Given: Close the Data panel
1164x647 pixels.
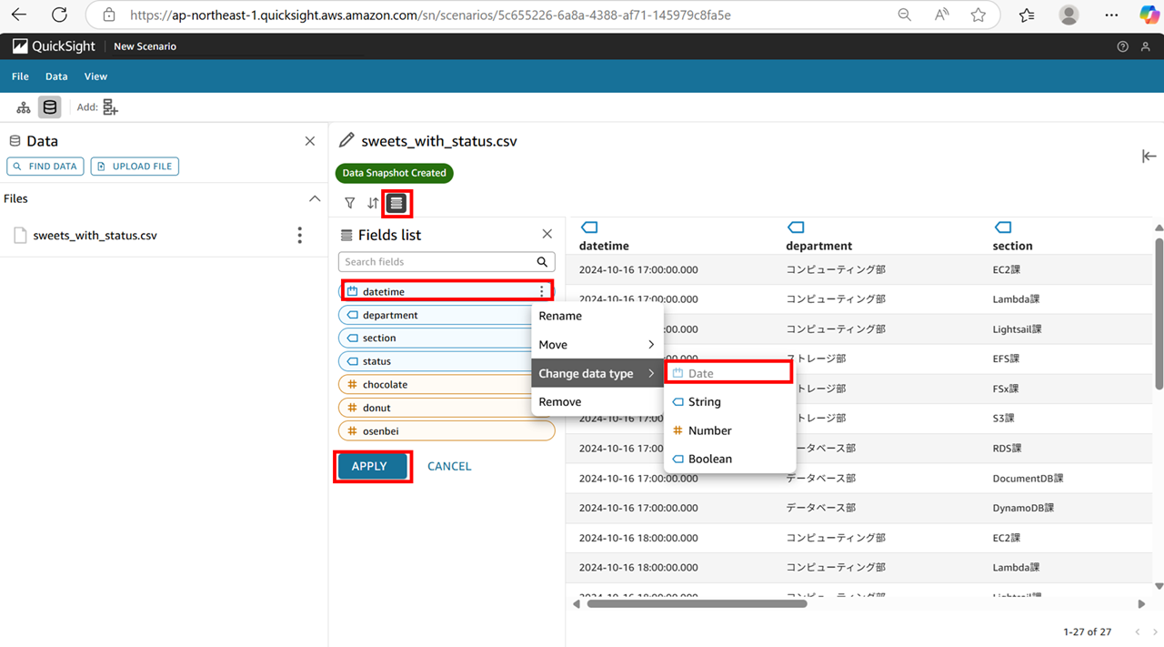Looking at the screenshot, I should 310,141.
